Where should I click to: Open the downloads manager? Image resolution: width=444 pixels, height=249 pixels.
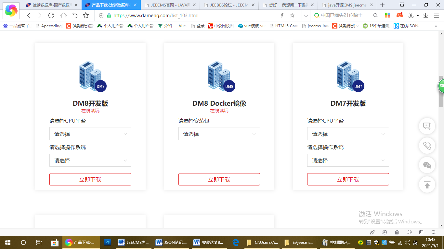(x=425, y=16)
